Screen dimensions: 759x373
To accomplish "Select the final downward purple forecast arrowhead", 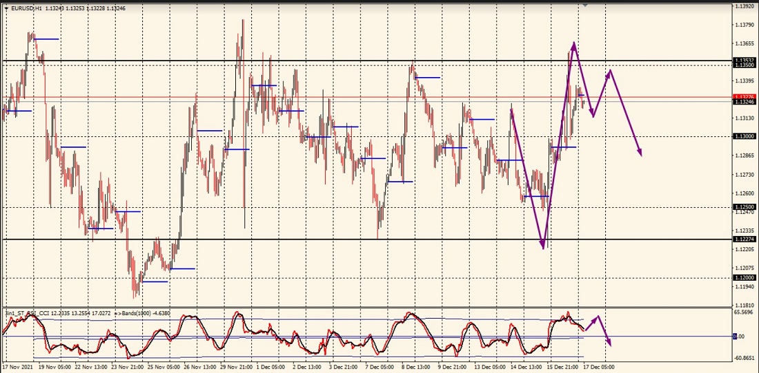I will 640,153.
